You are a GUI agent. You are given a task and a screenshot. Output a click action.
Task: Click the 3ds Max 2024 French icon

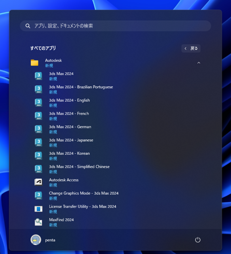[x=38, y=116]
